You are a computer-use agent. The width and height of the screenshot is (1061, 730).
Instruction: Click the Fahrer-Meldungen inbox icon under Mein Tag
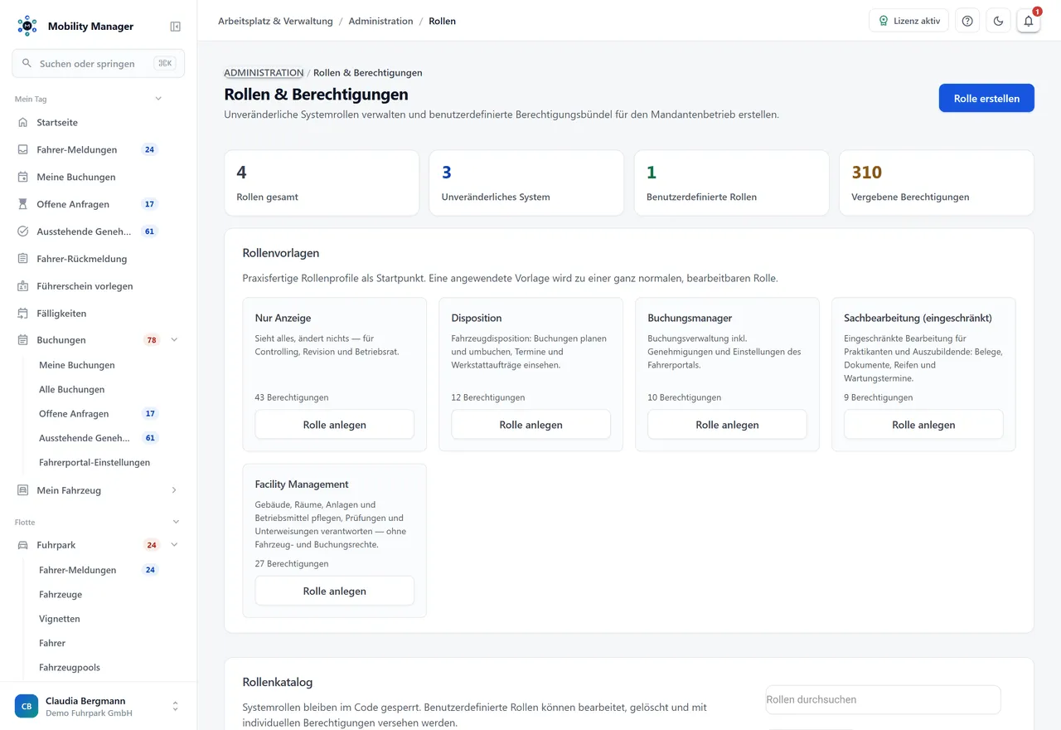pyautogui.click(x=23, y=150)
